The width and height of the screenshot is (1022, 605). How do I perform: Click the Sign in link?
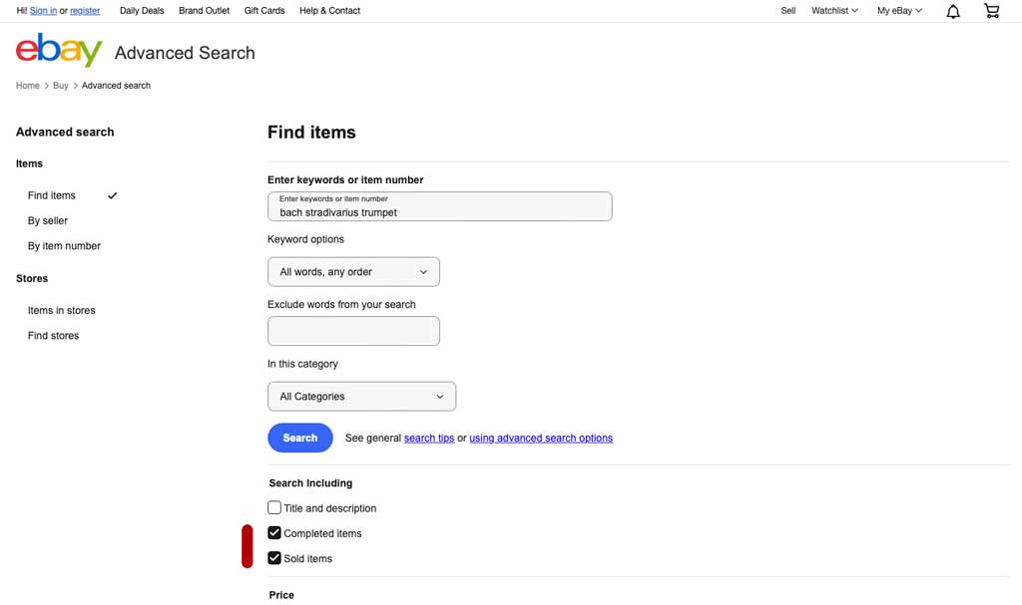click(43, 11)
